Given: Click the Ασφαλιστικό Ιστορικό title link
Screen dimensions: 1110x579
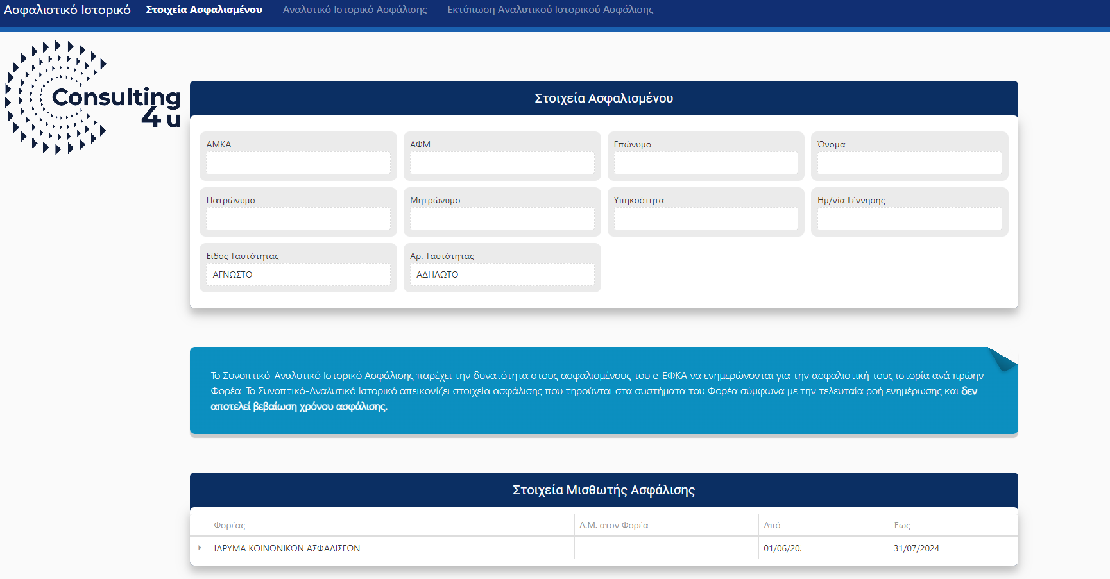Looking at the screenshot, I should pos(67,10).
